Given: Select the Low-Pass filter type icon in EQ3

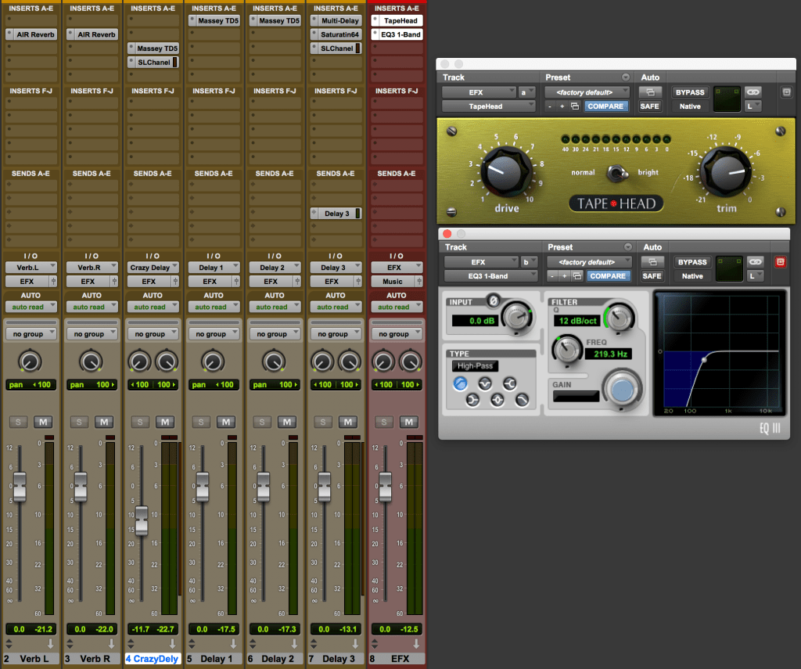Looking at the screenshot, I should pyautogui.click(x=522, y=399).
